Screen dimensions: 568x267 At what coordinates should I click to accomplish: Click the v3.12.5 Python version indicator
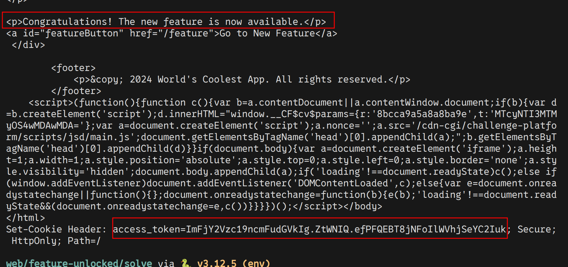(x=217, y=263)
